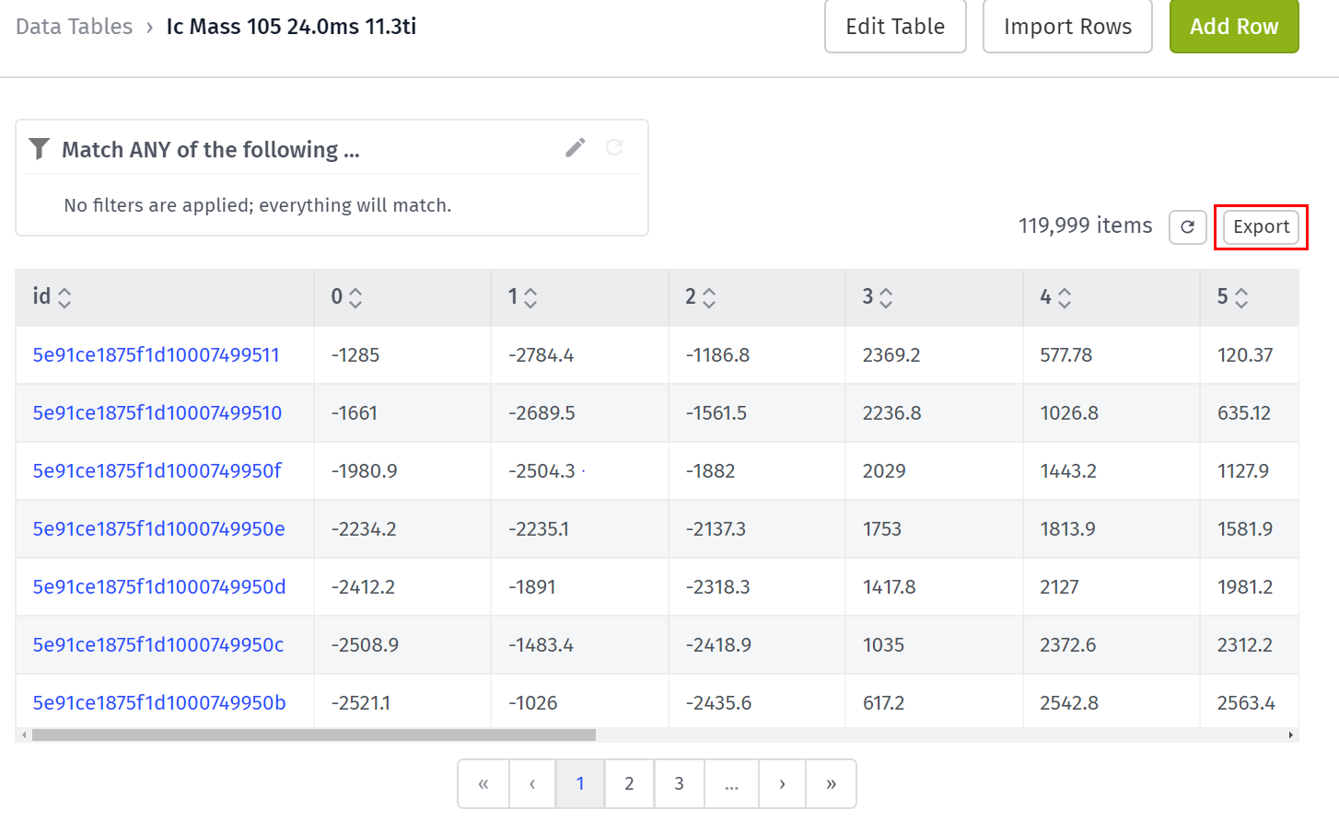Click the horizontal scrollbar thumb
This screenshot has height=821, width=1339.
pyautogui.click(x=314, y=735)
